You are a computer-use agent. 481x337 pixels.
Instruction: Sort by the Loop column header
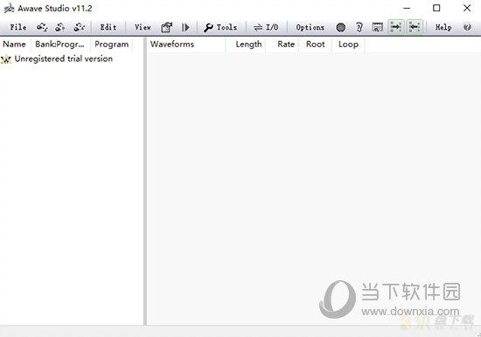point(348,45)
